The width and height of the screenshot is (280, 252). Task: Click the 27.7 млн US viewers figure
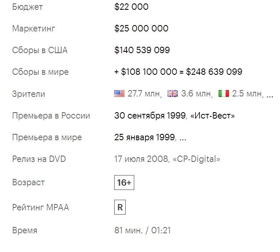tap(144, 94)
